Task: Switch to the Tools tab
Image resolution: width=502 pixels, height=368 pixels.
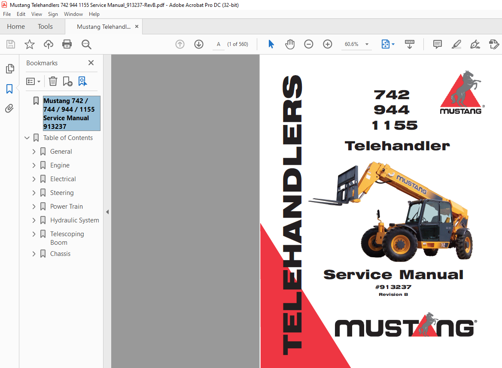Action: point(45,27)
